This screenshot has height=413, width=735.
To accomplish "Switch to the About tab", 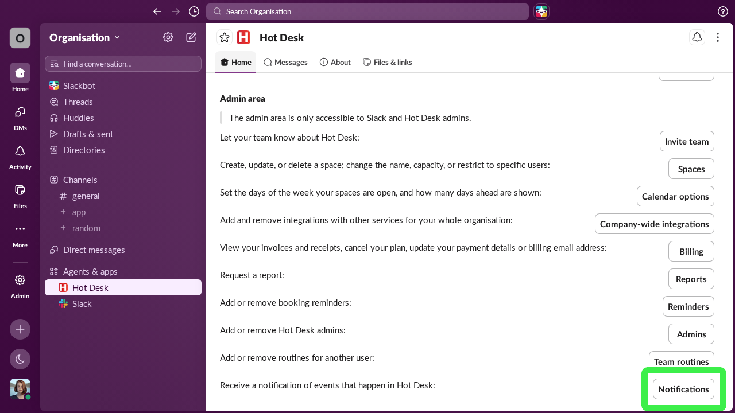I will 335,62.
